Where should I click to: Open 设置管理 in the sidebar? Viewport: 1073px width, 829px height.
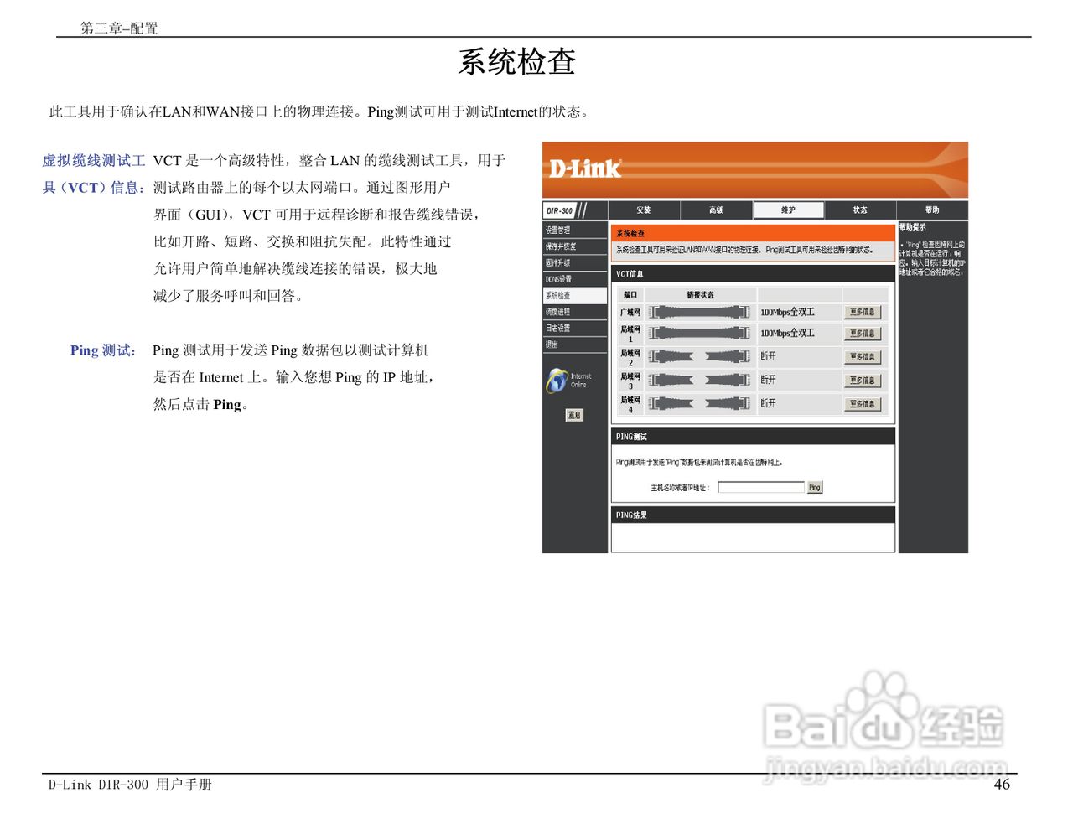[x=575, y=230]
